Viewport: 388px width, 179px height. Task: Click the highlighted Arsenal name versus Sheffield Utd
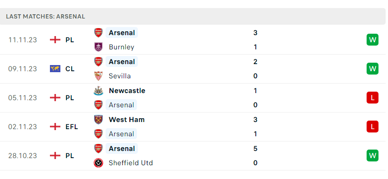[122, 149]
